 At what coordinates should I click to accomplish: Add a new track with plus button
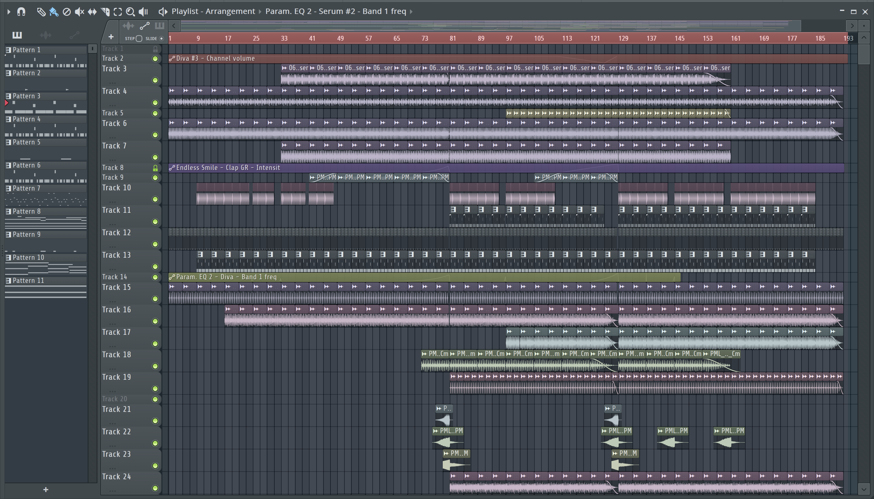(111, 37)
